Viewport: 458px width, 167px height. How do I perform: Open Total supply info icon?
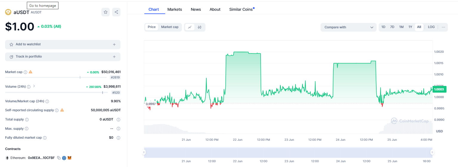pyautogui.click(x=27, y=120)
